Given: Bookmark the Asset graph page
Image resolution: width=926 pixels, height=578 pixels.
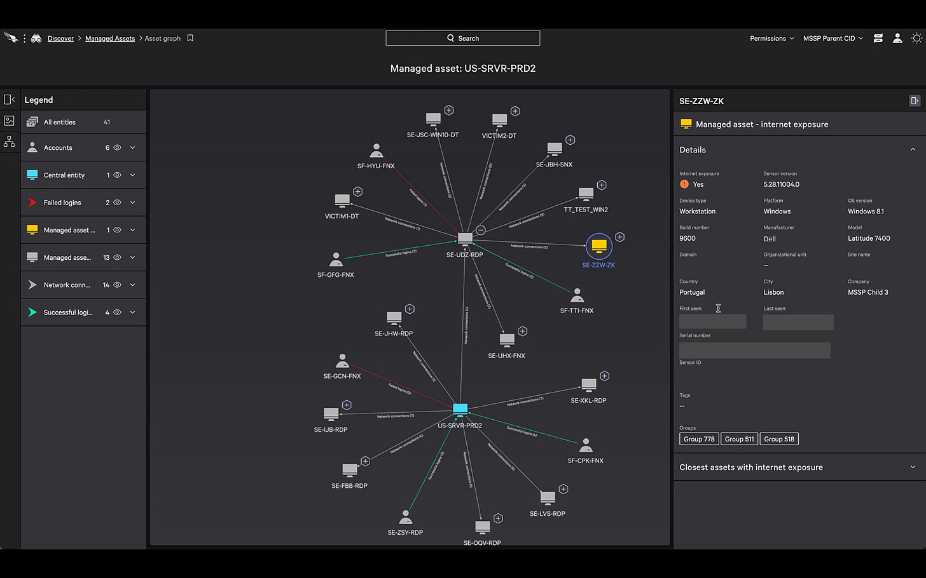Looking at the screenshot, I should pyautogui.click(x=190, y=38).
